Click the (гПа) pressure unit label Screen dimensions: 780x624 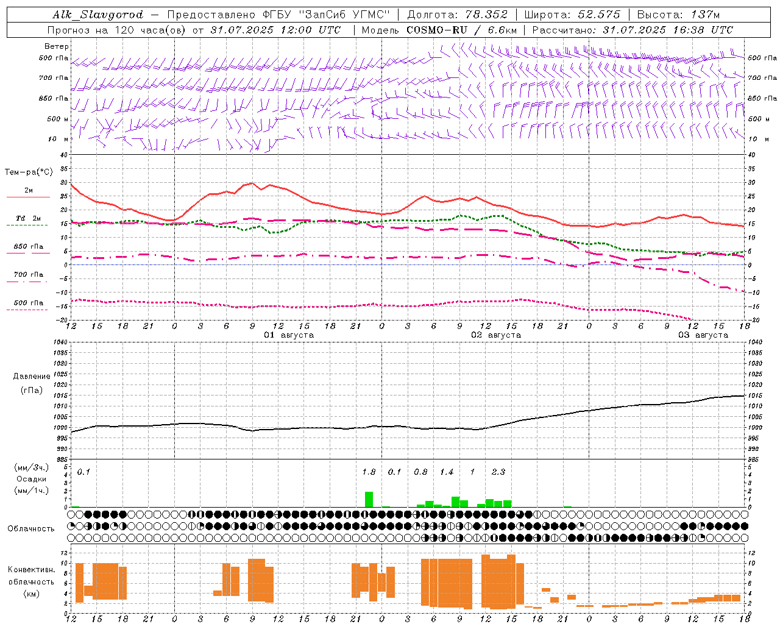pyautogui.click(x=32, y=391)
